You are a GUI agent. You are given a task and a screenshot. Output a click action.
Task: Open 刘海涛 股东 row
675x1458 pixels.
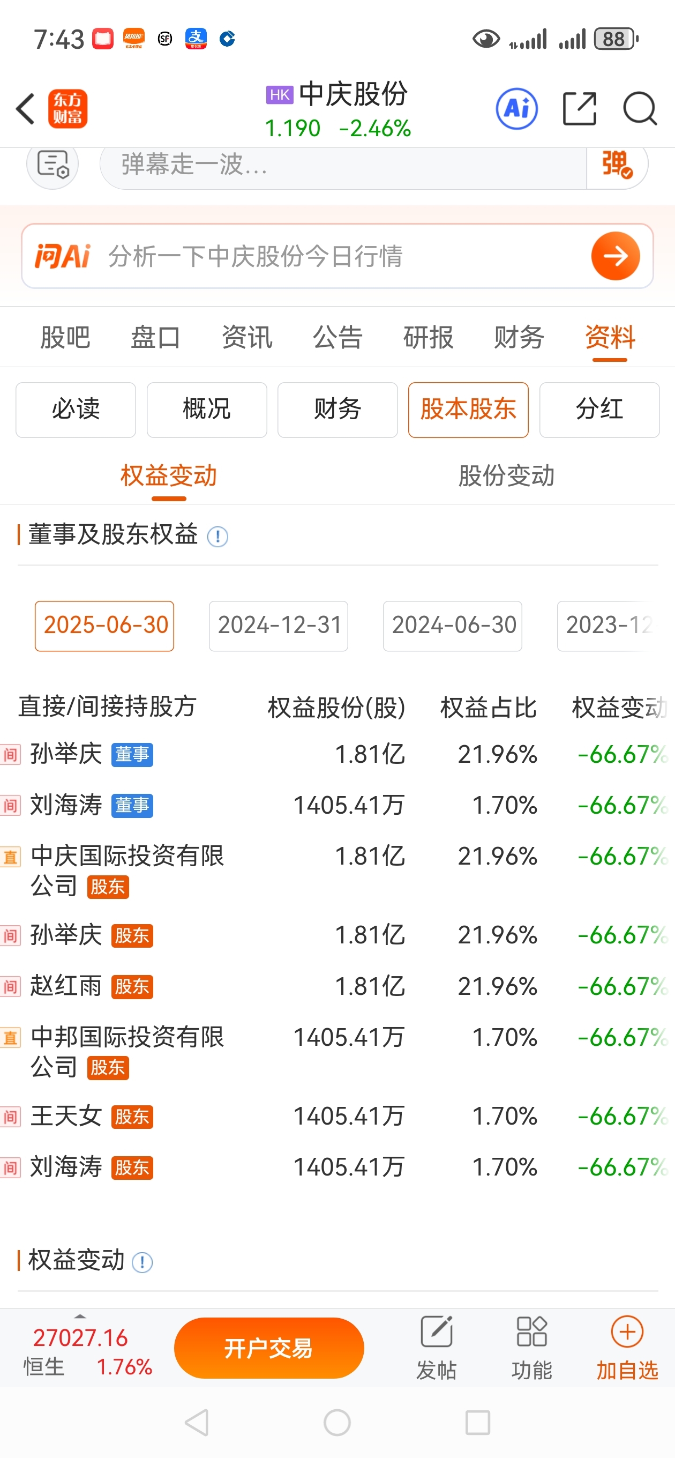pos(337,1166)
